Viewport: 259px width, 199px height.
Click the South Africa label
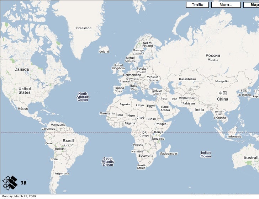pos(141,167)
